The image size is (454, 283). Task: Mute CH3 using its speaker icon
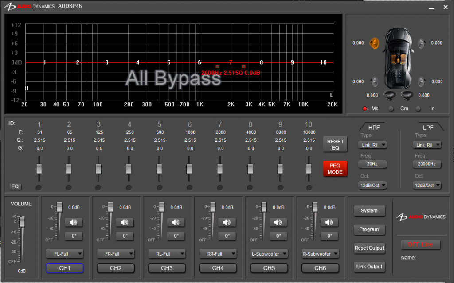(176, 222)
